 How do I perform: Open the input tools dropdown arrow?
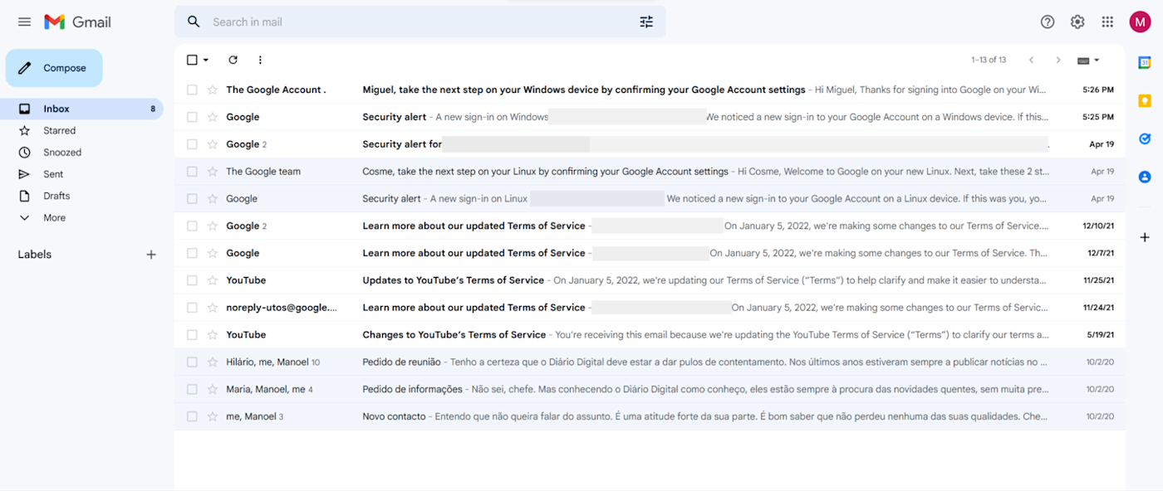coord(1097,60)
